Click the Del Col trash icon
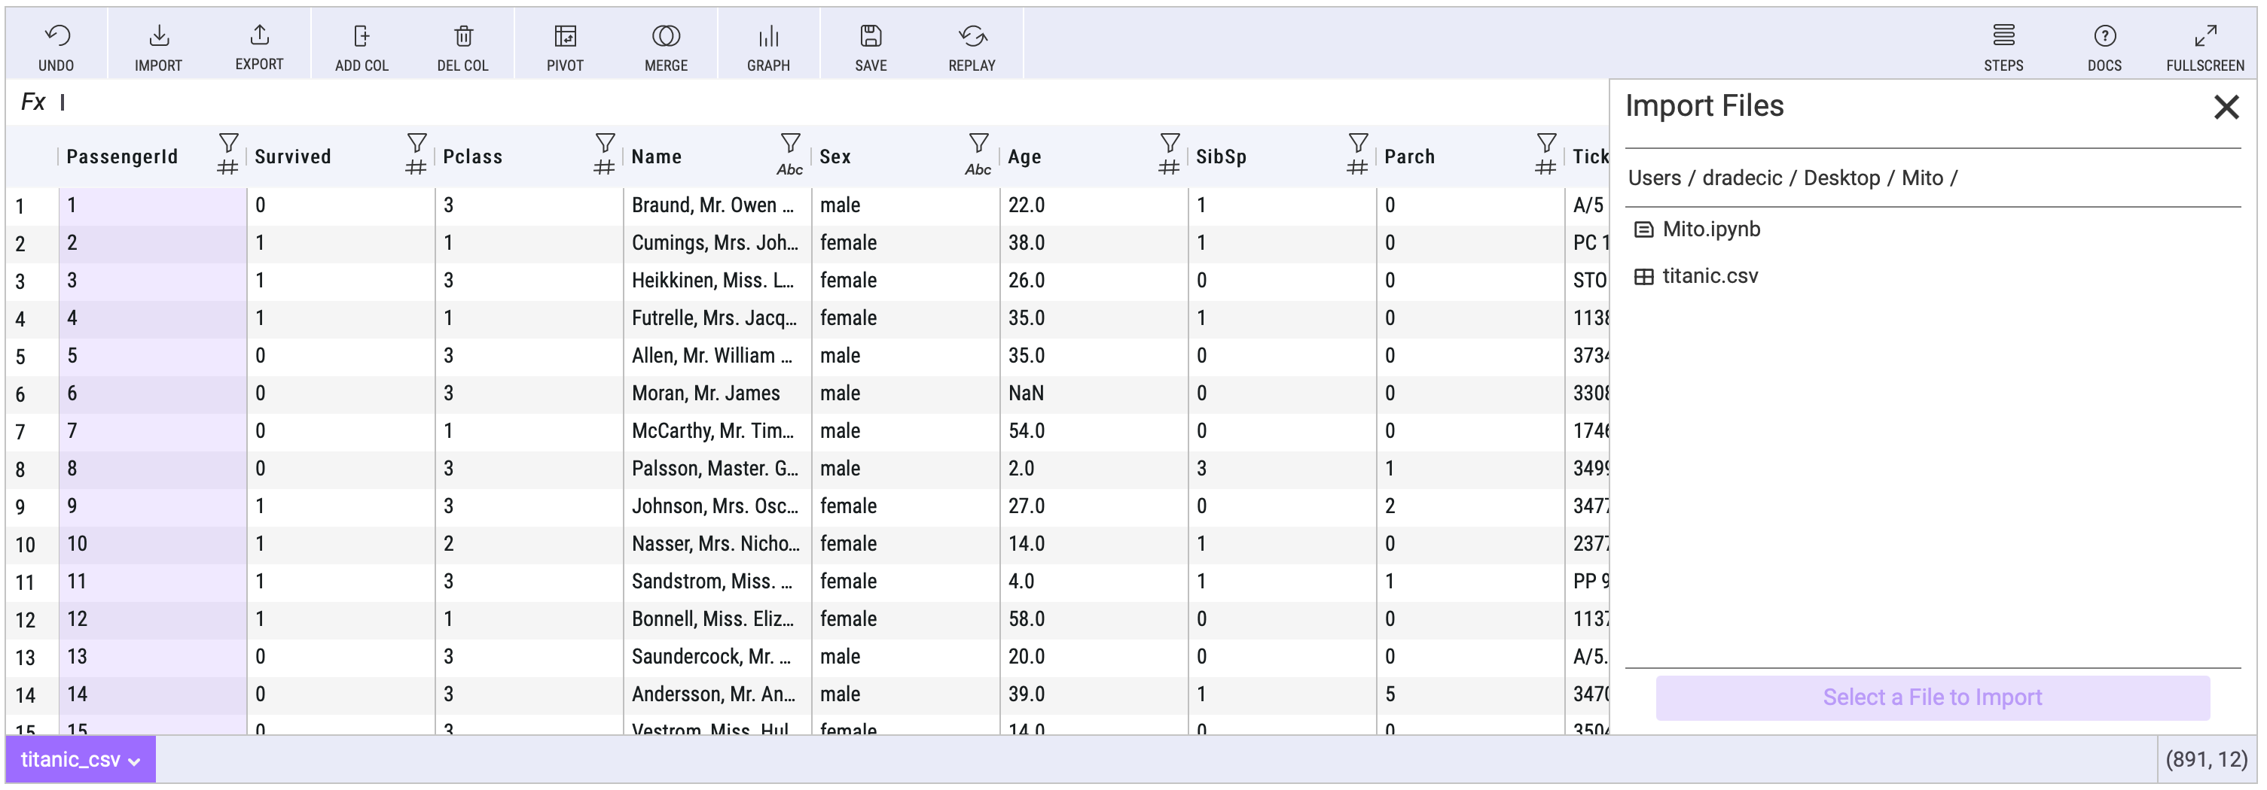This screenshot has width=2267, height=790. pos(463,36)
